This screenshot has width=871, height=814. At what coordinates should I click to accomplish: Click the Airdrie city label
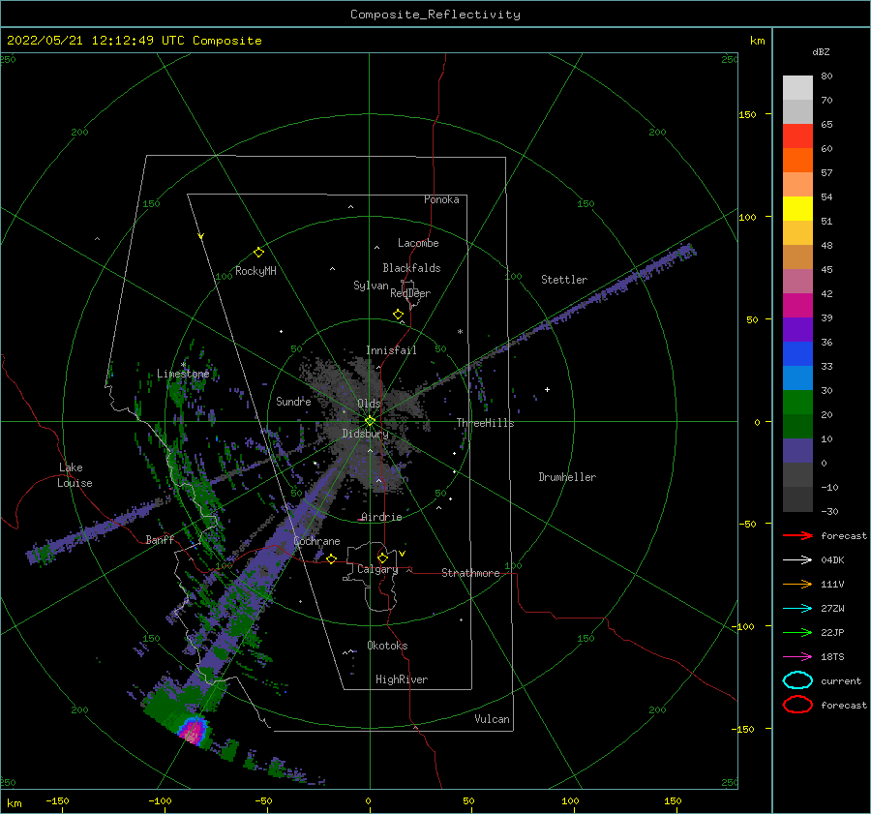point(381,517)
